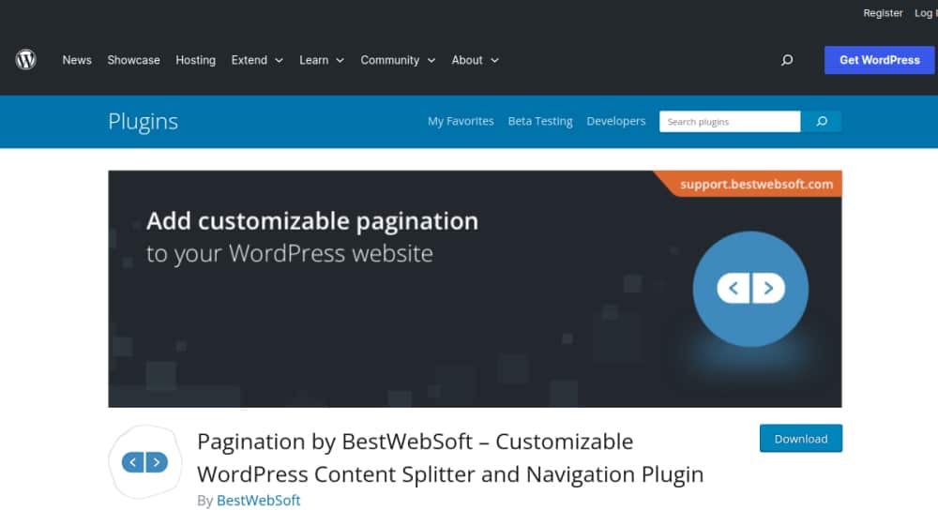Click the Plugins heading link
This screenshot has width=938, height=525.
coord(143,121)
